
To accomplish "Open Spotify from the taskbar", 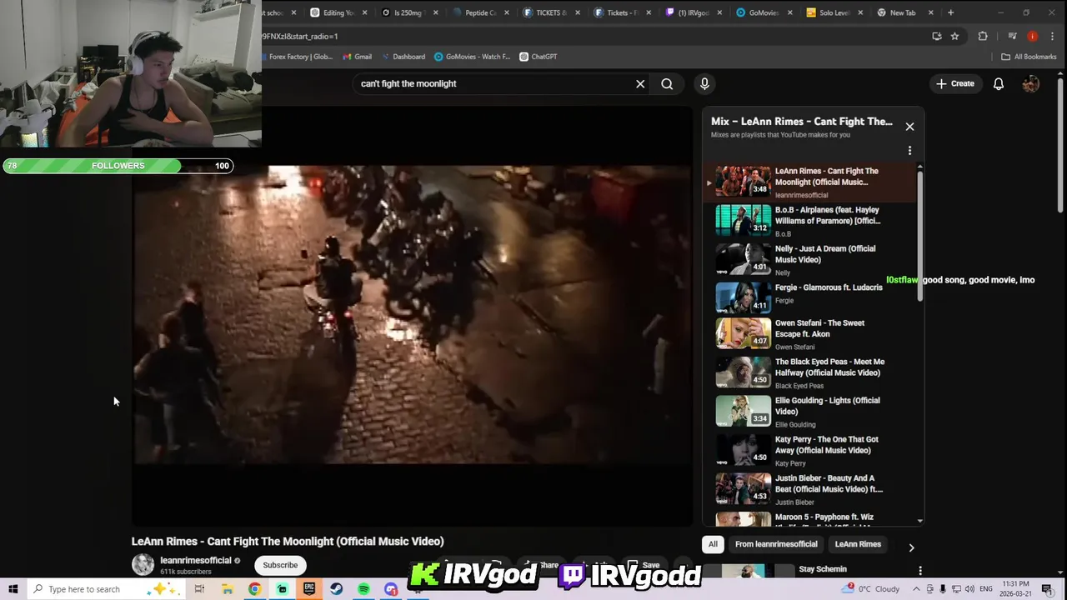I will pos(363,589).
